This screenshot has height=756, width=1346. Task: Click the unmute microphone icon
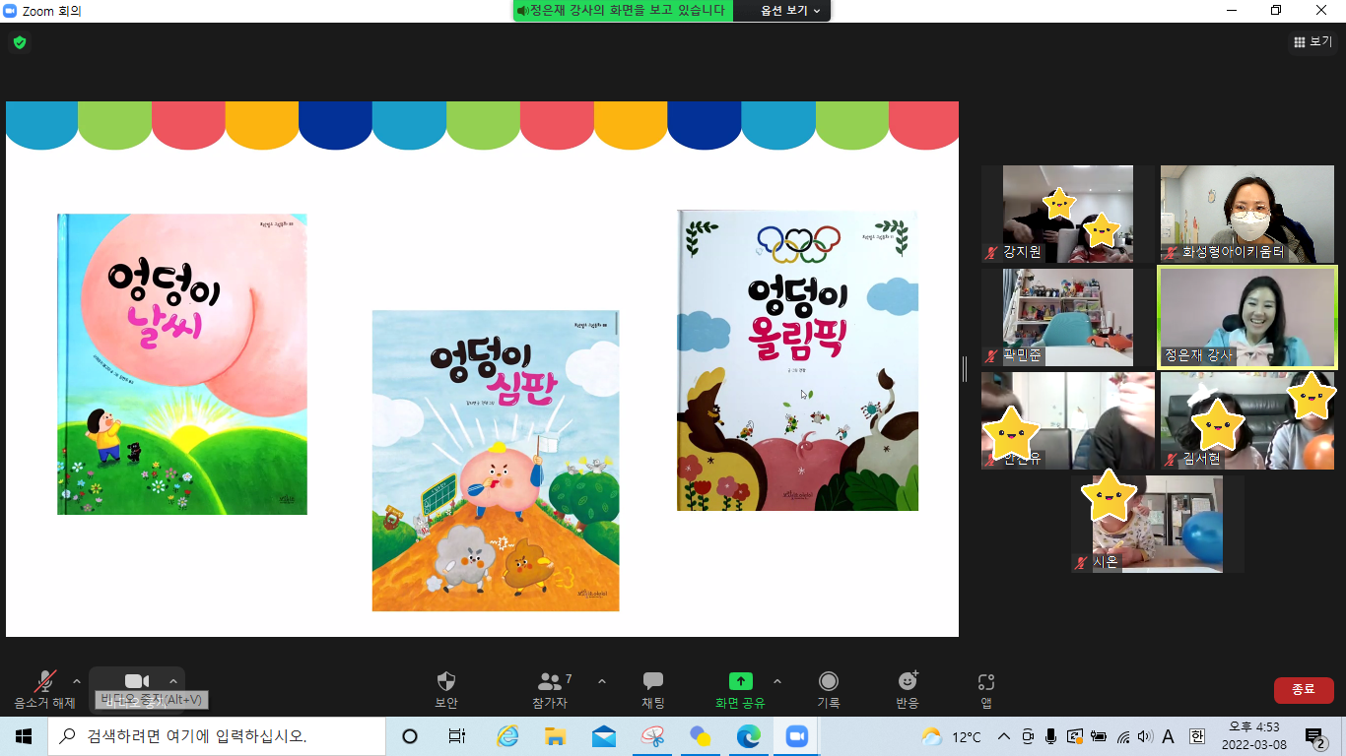tap(44, 681)
